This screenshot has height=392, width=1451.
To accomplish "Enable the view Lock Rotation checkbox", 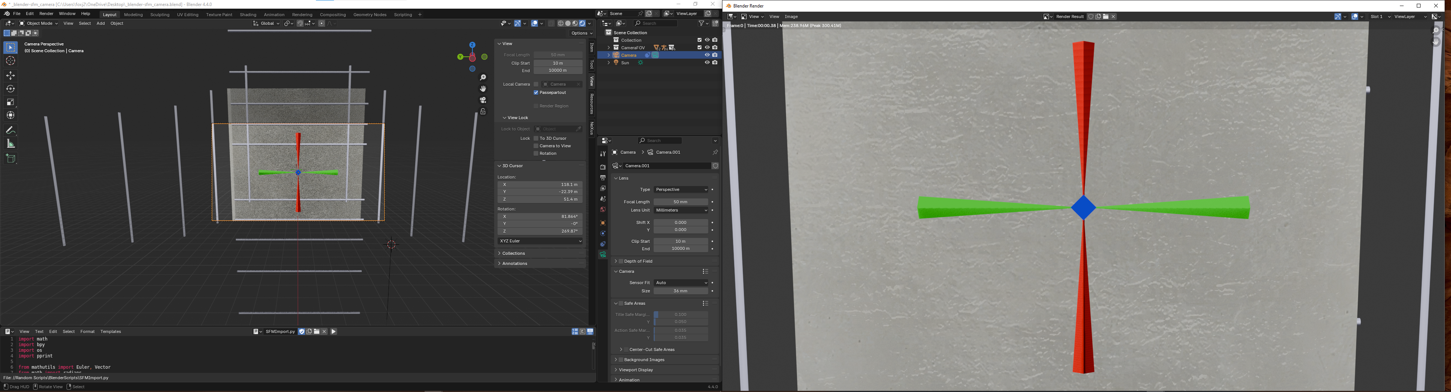I will tap(536, 154).
